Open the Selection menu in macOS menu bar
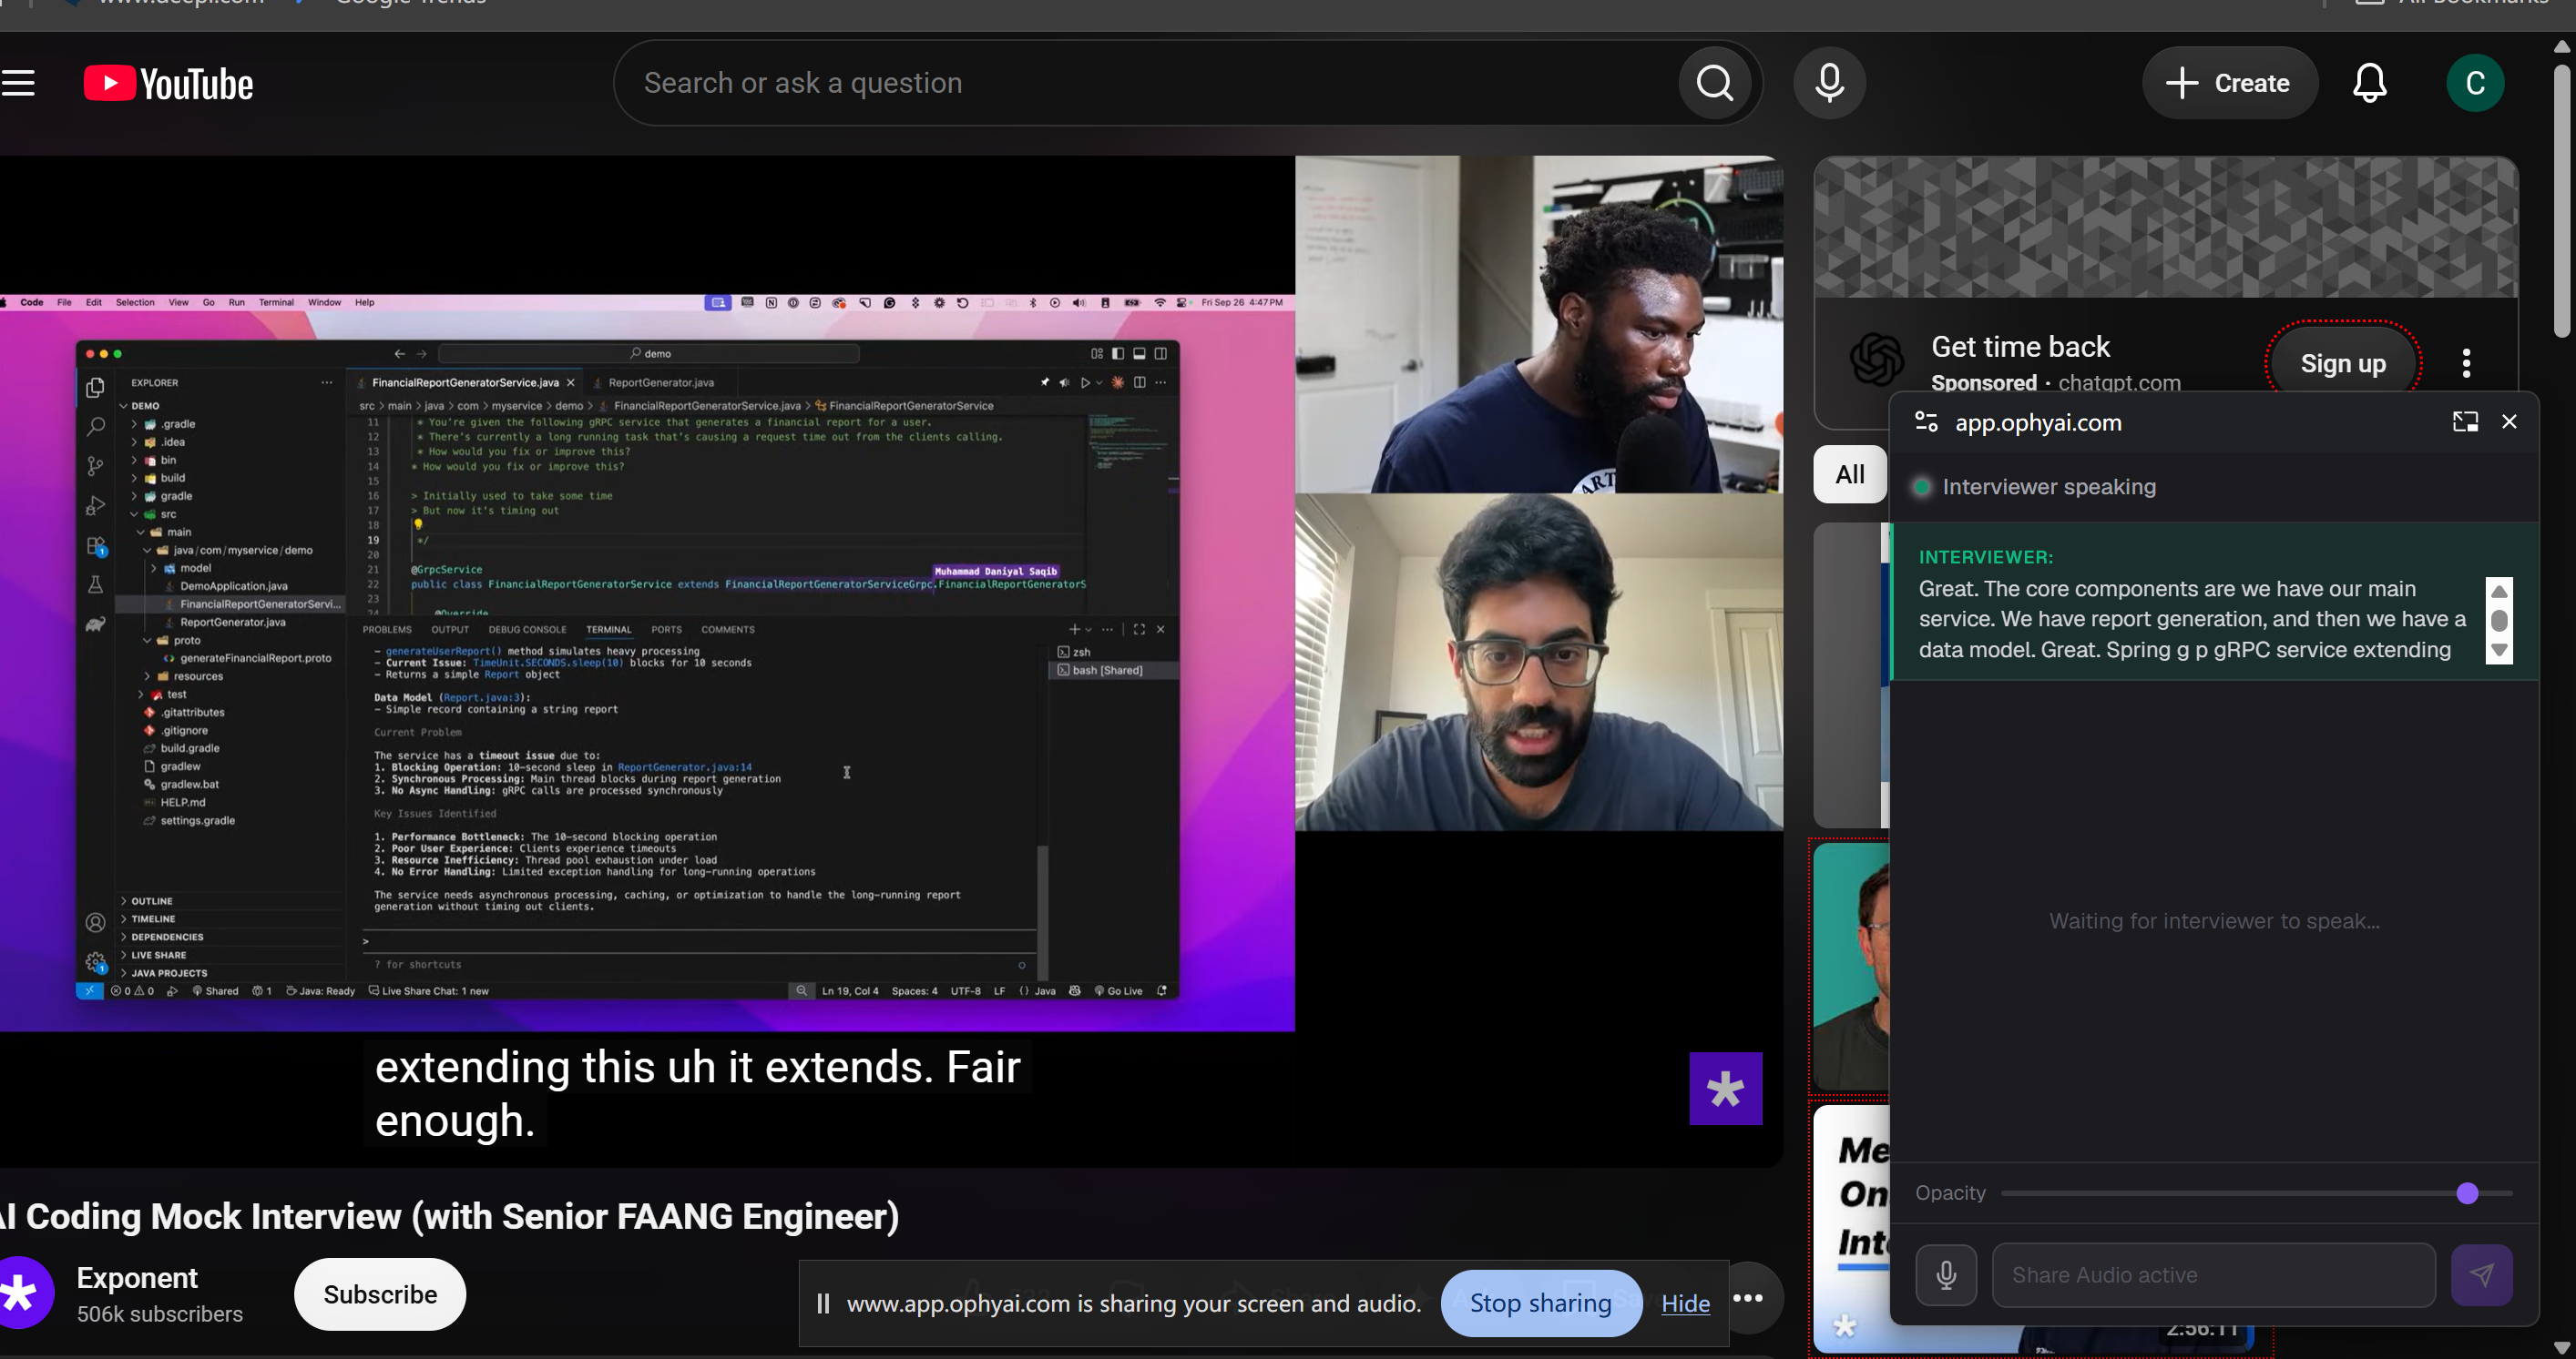The height and width of the screenshot is (1359, 2576). coord(135,302)
